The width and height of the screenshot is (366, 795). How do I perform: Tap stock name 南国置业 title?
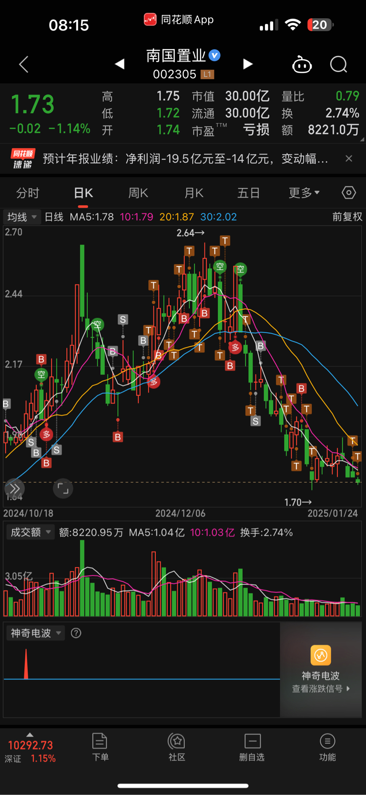pos(176,55)
